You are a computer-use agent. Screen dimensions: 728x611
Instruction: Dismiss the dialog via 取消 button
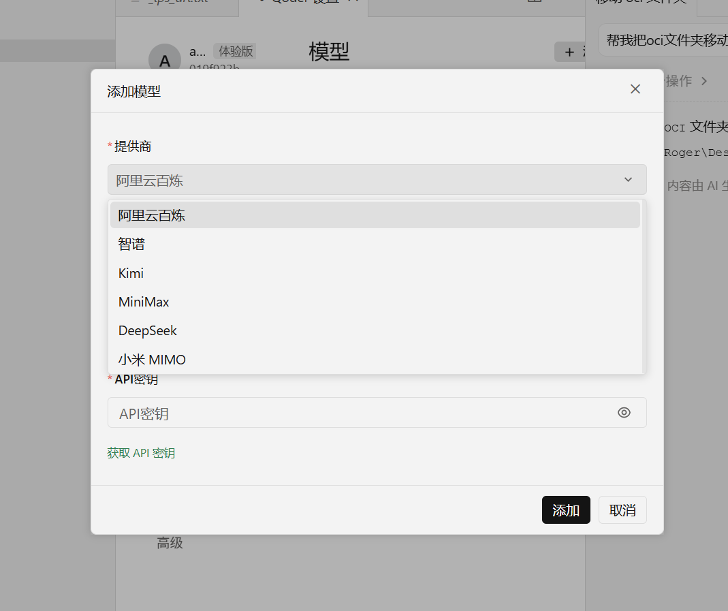click(x=622, y=510)
